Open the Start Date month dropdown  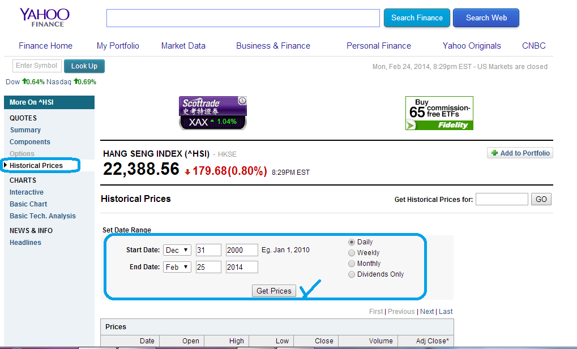pos(177,250)
